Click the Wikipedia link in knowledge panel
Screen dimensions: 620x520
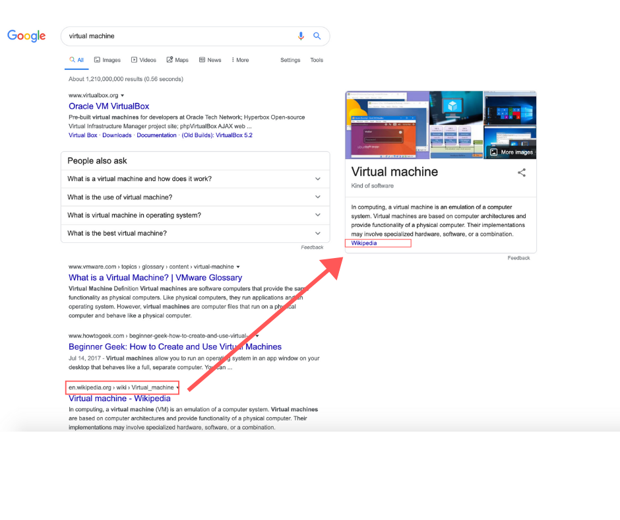point(364,243)
